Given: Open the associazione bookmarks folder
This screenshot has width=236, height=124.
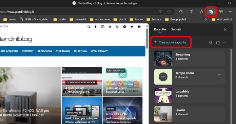Looking at the screenshot, I should (100, 19).
